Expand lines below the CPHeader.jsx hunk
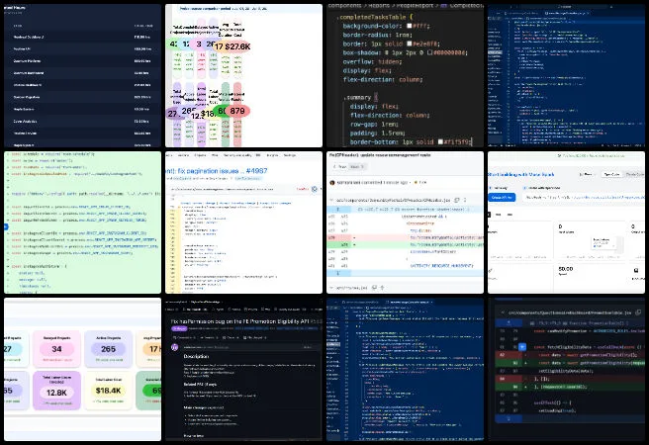649x445 pixels. pyautogui.click(x=337, y=273)
